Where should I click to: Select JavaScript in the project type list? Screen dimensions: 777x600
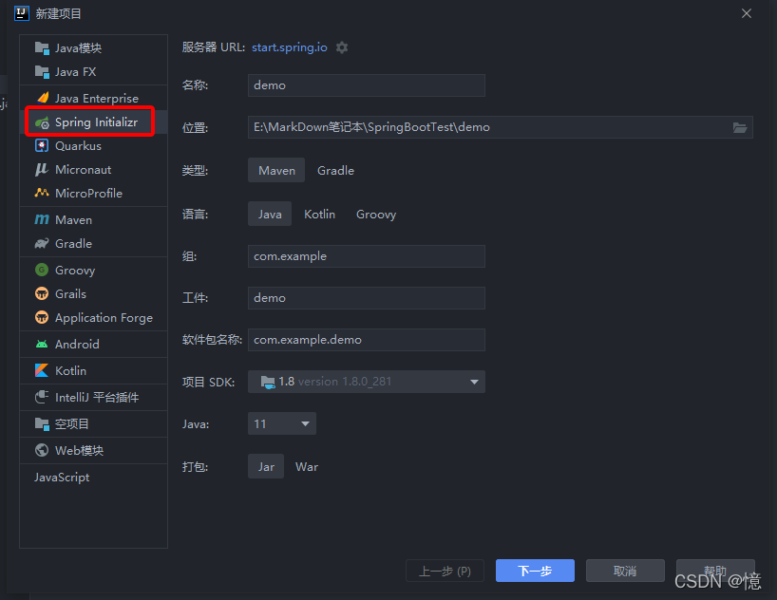click(x=62, y=478)
